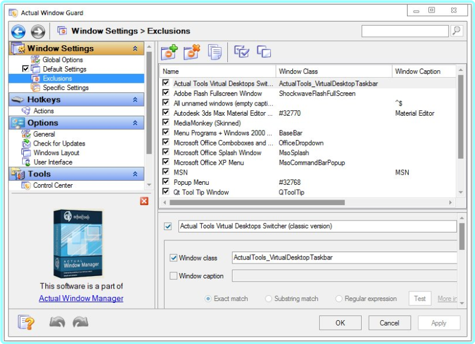Screen dimensions: 475x344
Task: Go back with the blue back arrow
Action: click(18, 32)
